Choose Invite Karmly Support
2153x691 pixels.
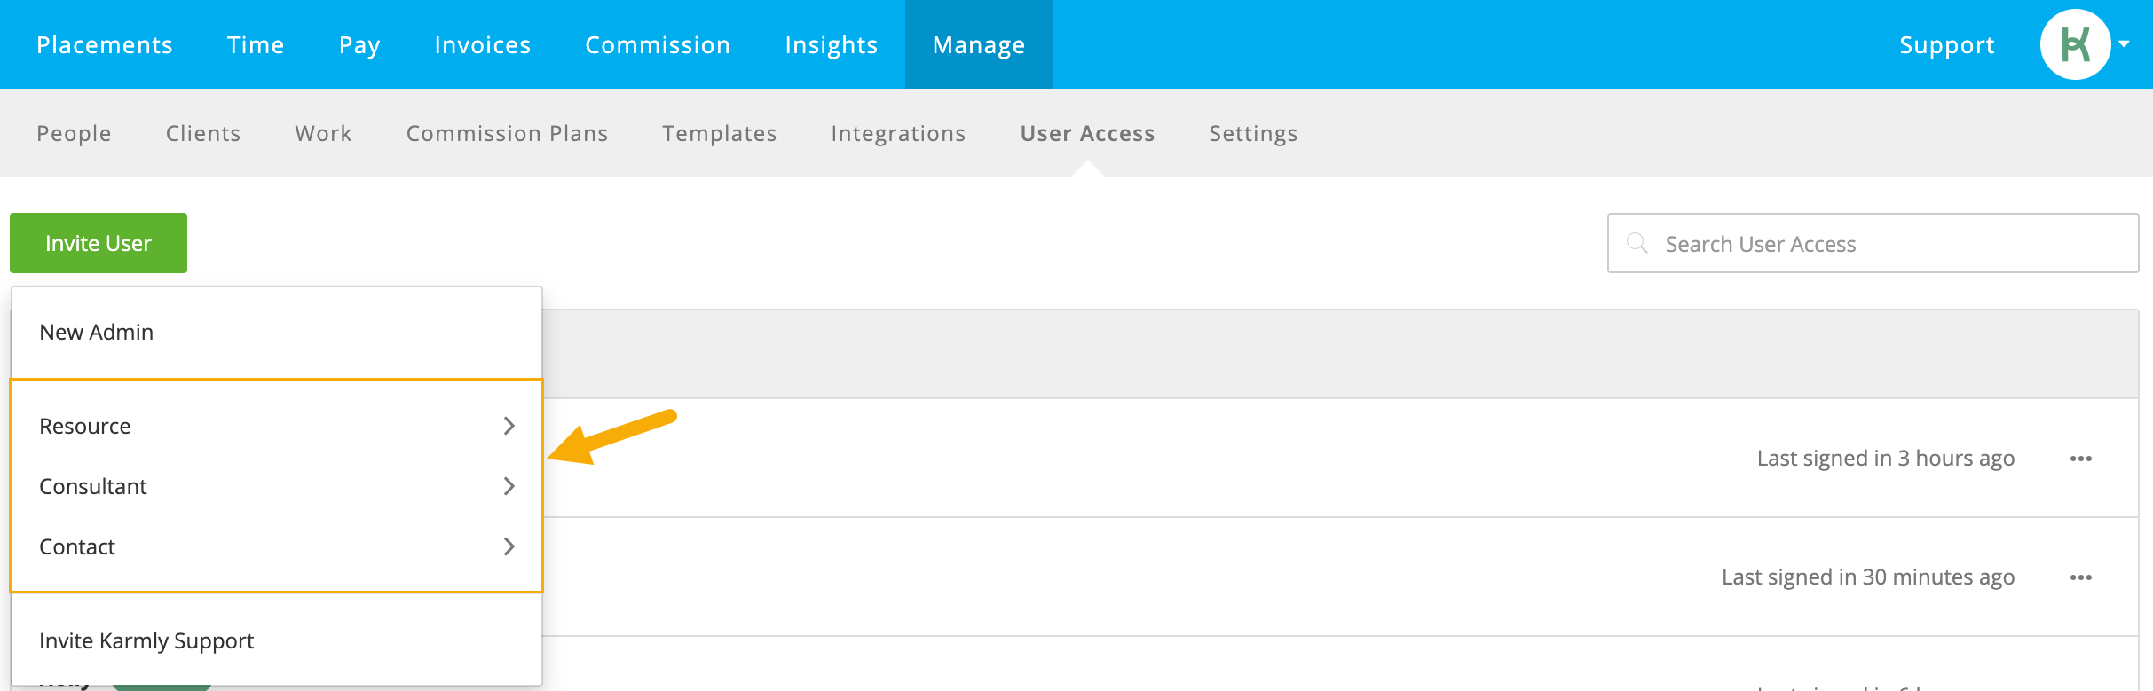click(277, 640)
